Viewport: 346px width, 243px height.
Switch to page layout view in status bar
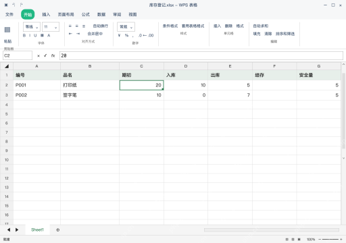tap(293, 240)
